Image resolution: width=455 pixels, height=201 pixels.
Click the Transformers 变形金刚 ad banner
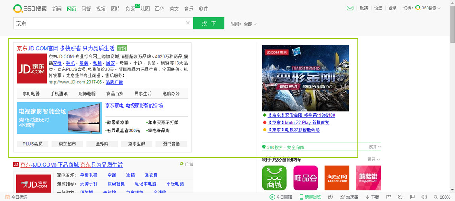tap(305, 78)
